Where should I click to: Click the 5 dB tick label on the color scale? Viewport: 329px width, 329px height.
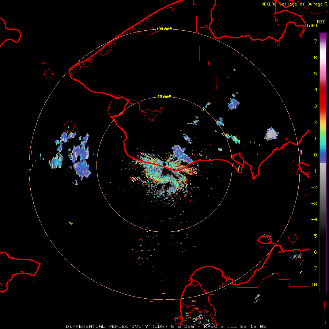315,73
